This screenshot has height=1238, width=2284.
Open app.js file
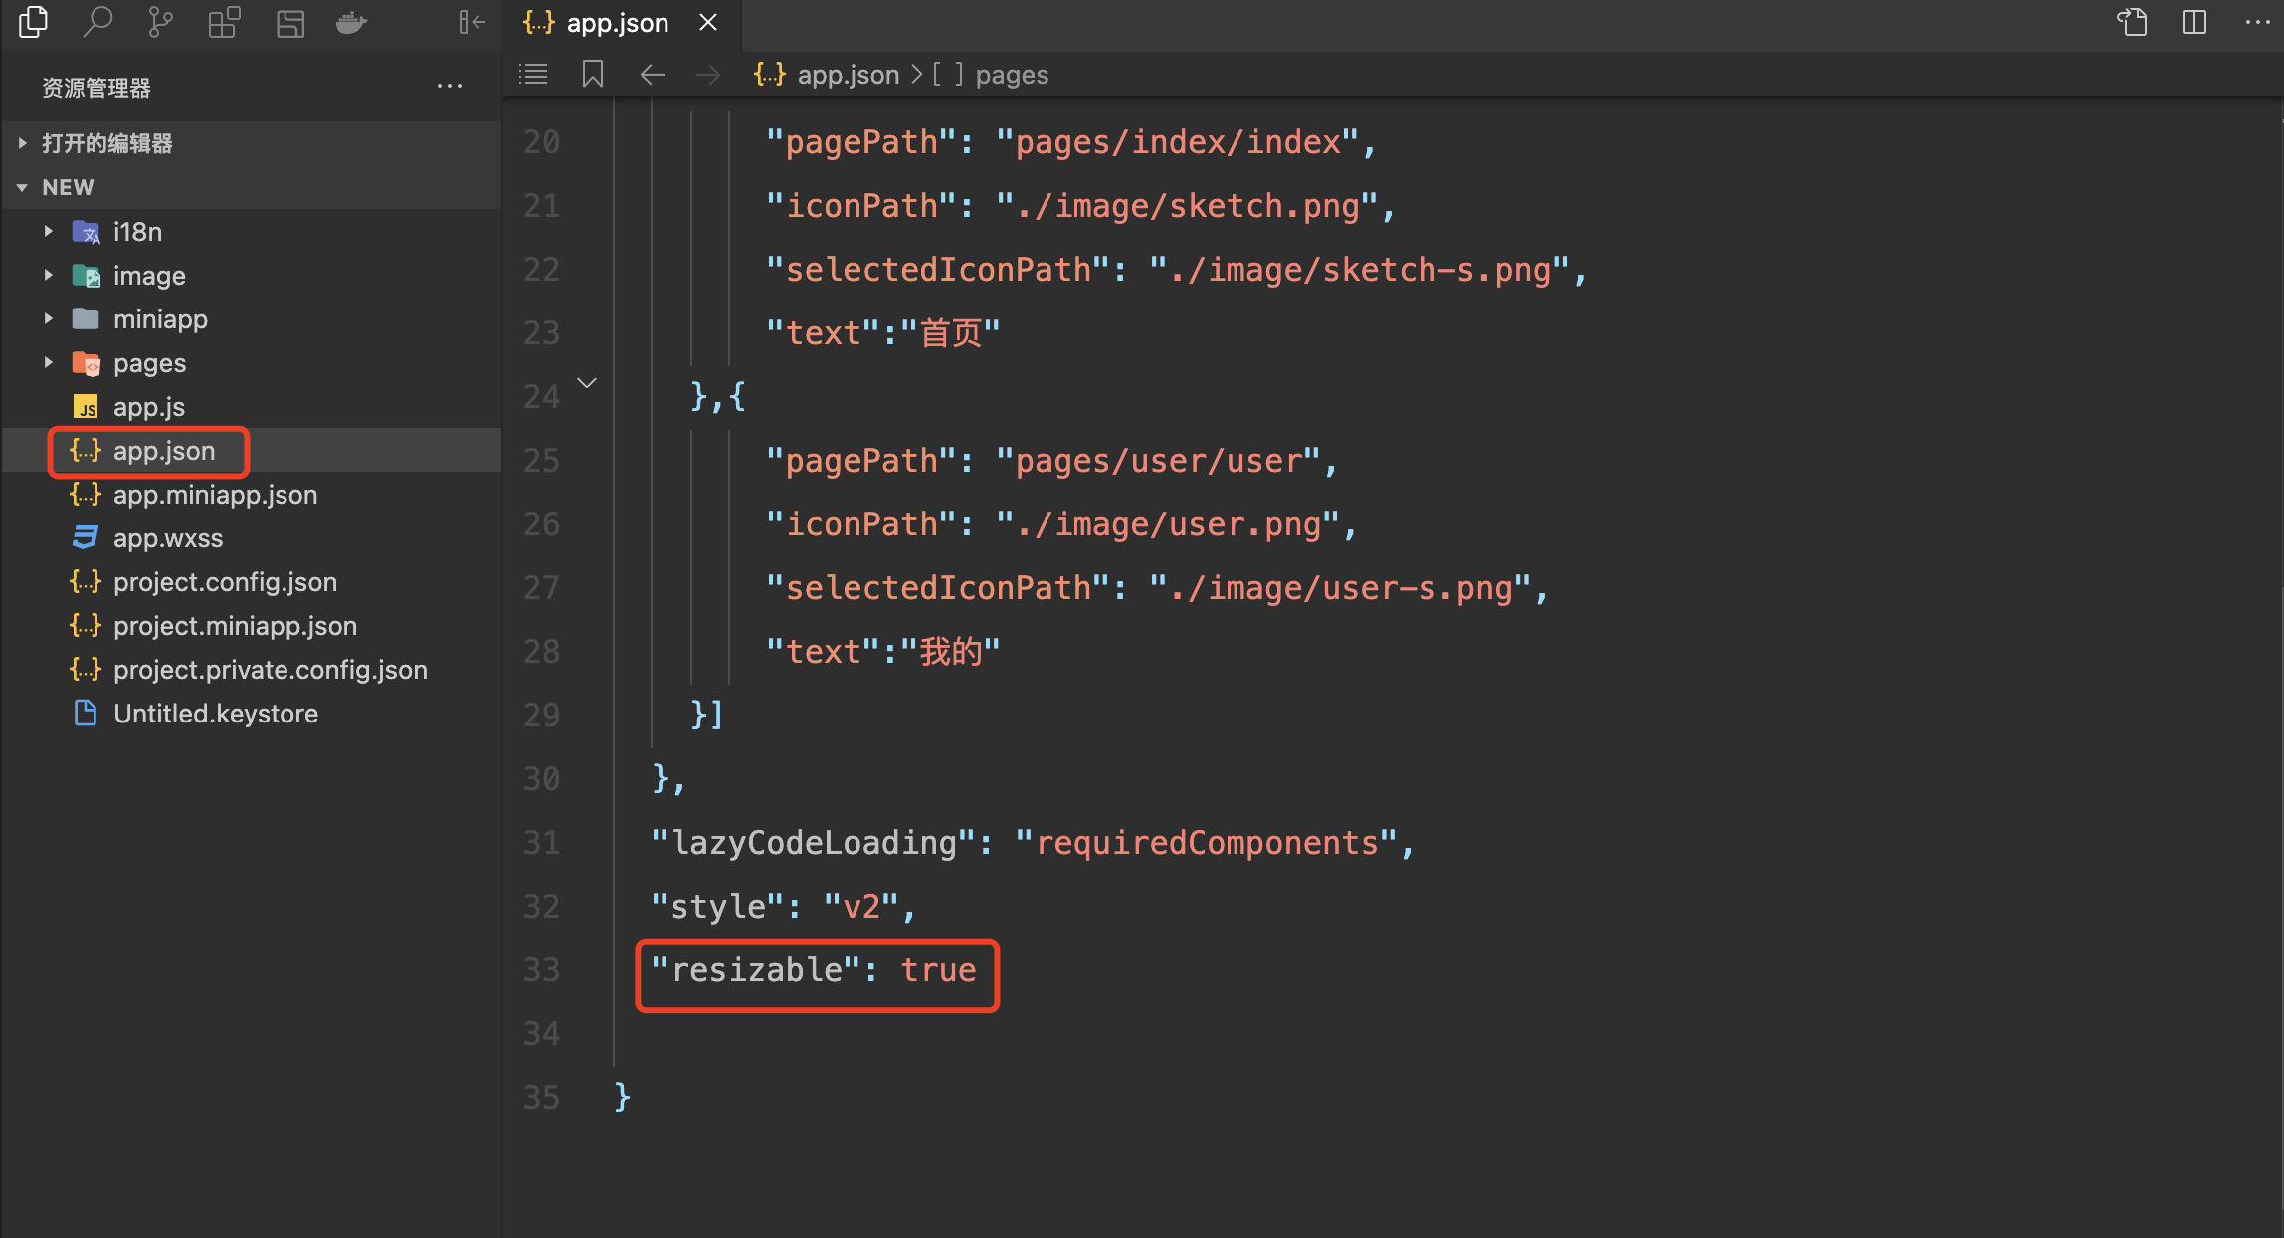pos(251,406)
